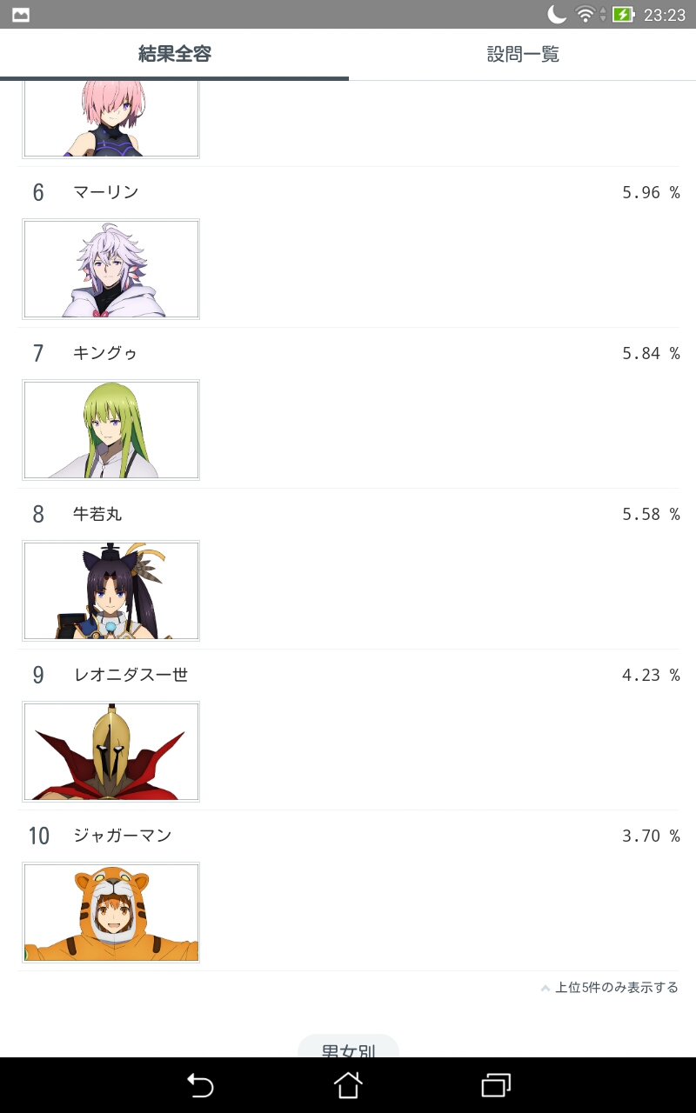Tap the Android back navigation icon
Image resolution: width=696 pixels, height=1113 pixels.
[200, 1085]
